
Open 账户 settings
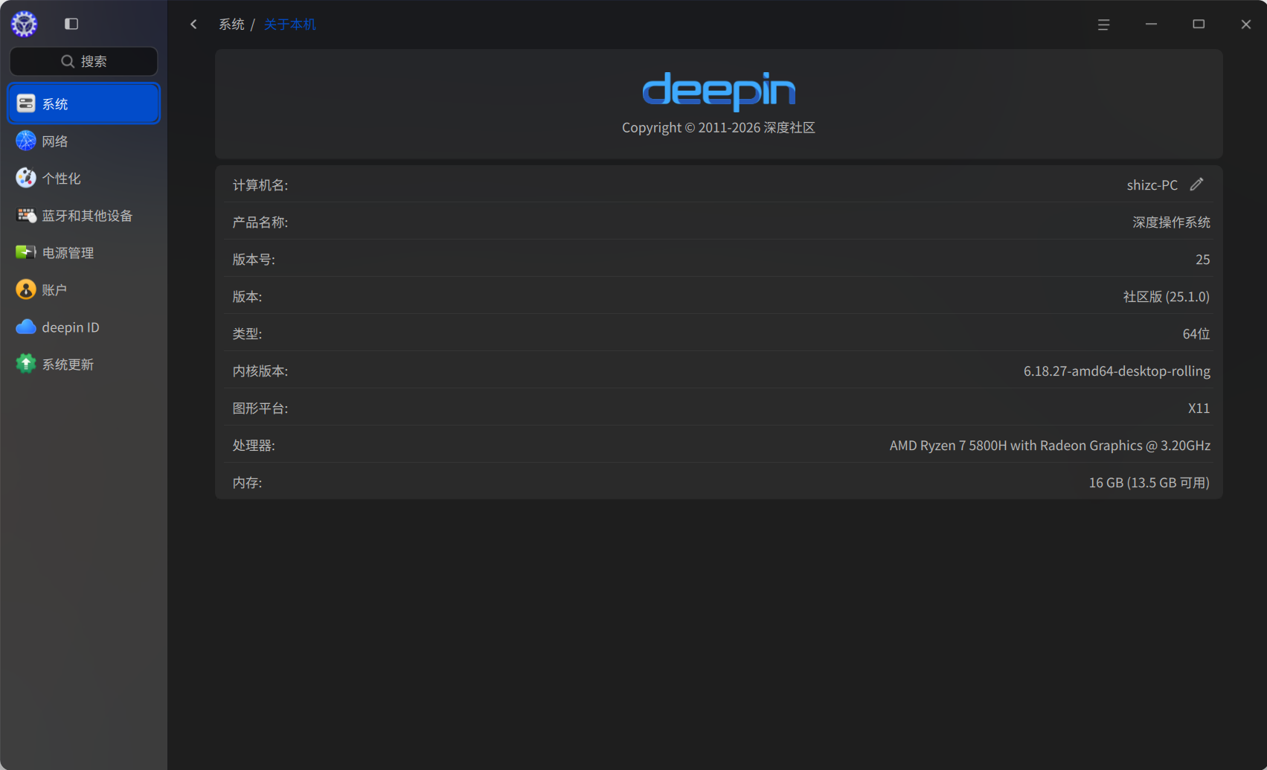[83, 289]
